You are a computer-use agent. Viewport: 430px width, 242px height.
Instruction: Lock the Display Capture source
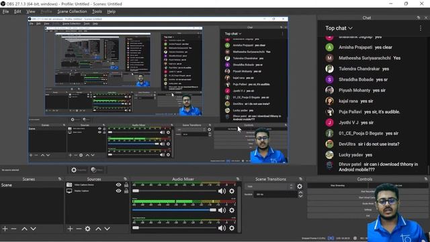[x=126, y=191]
